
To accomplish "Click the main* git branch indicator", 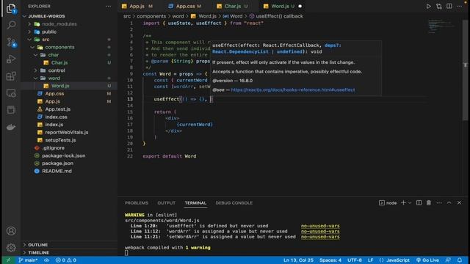I will click(28, 260).
